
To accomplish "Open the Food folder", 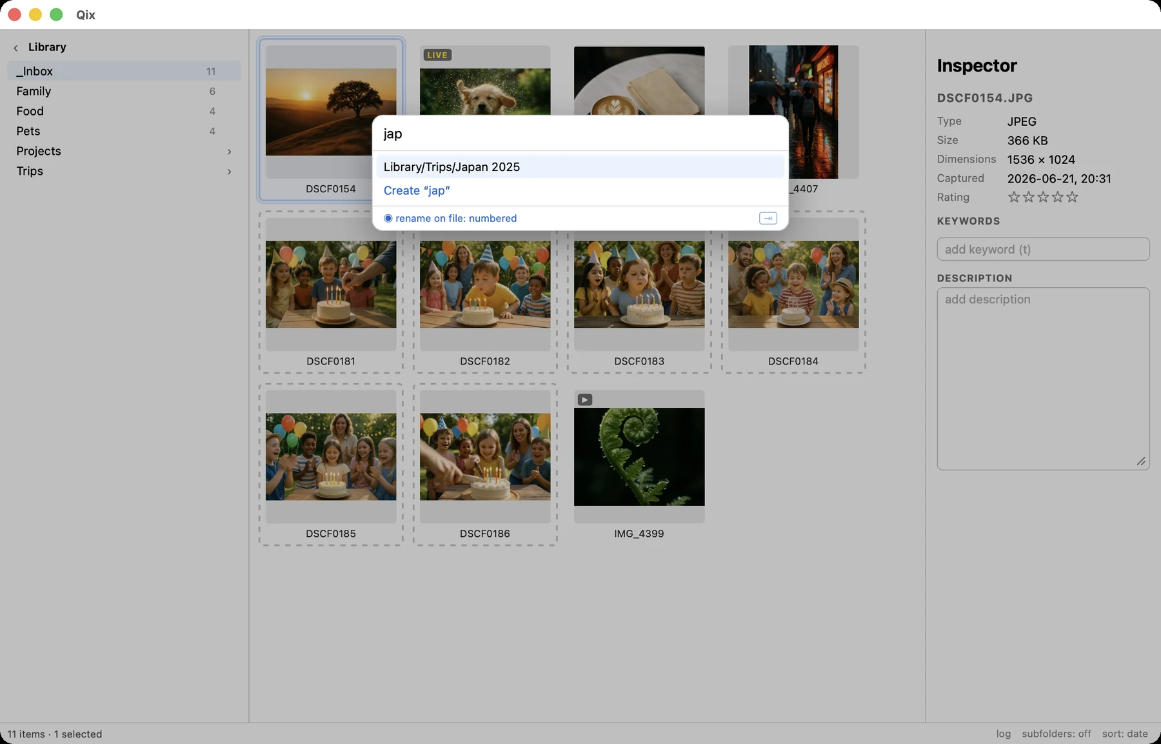I will pos(124,111).
